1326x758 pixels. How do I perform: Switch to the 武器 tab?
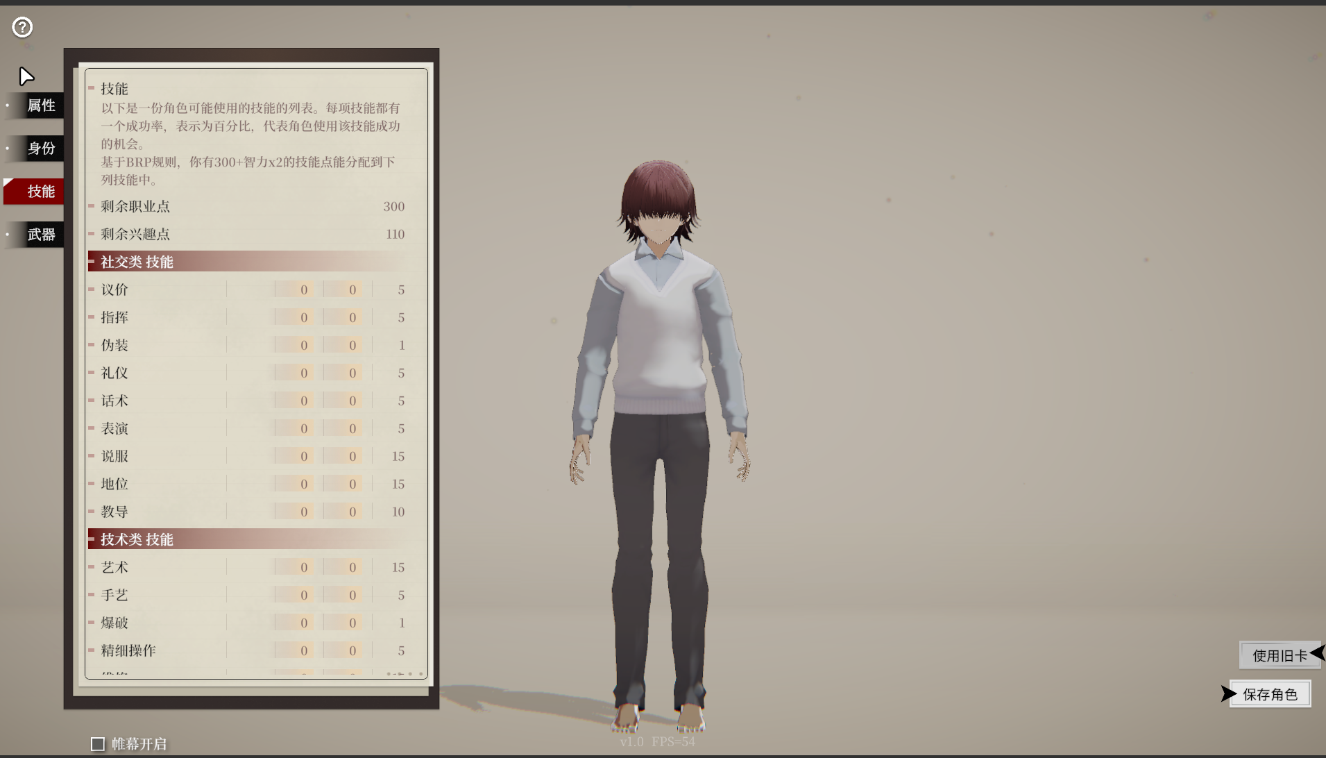tap(40, 235)
